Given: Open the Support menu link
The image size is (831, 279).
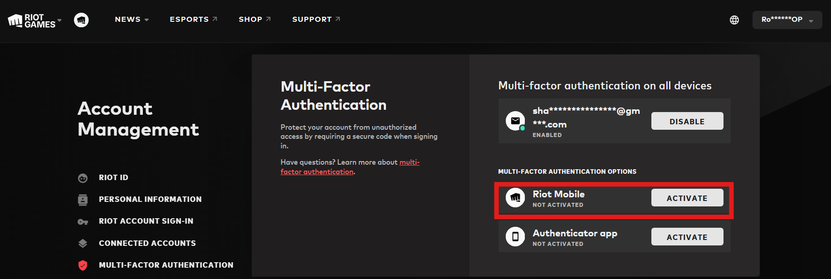Looking at the screenshot, I should [316, 20].
